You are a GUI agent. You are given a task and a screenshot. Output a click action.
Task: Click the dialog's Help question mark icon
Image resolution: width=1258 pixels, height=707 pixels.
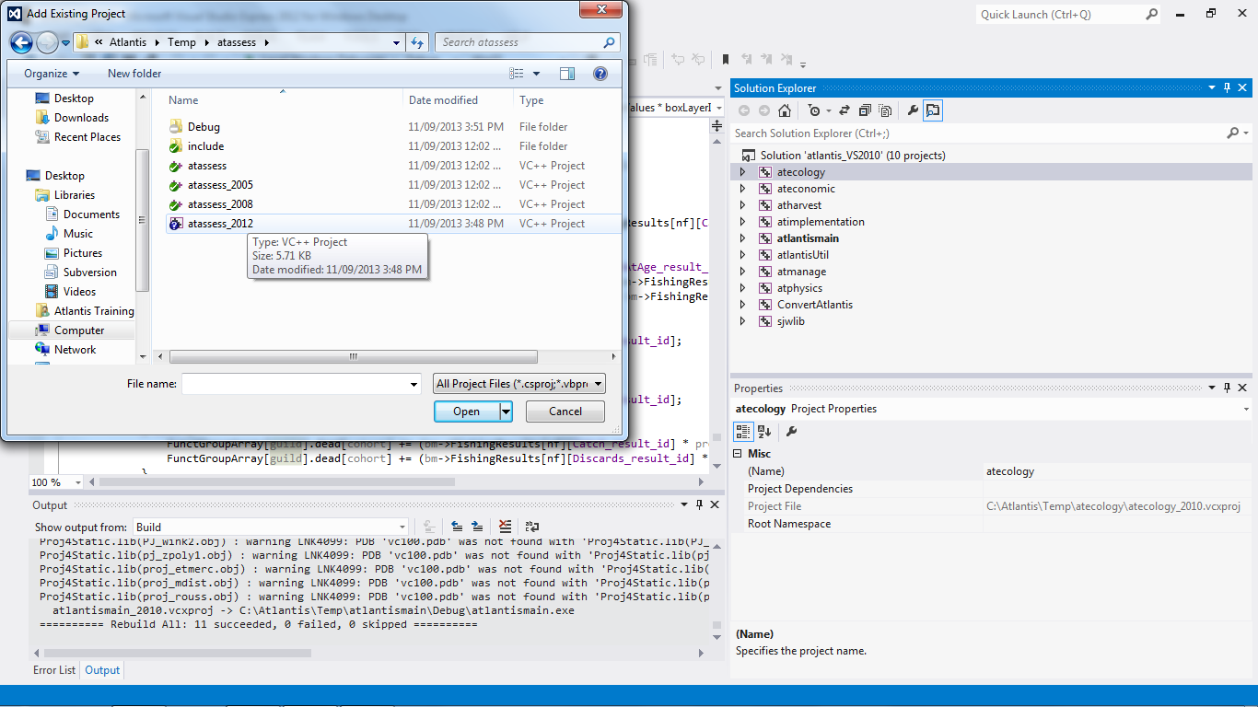point(600,74)
